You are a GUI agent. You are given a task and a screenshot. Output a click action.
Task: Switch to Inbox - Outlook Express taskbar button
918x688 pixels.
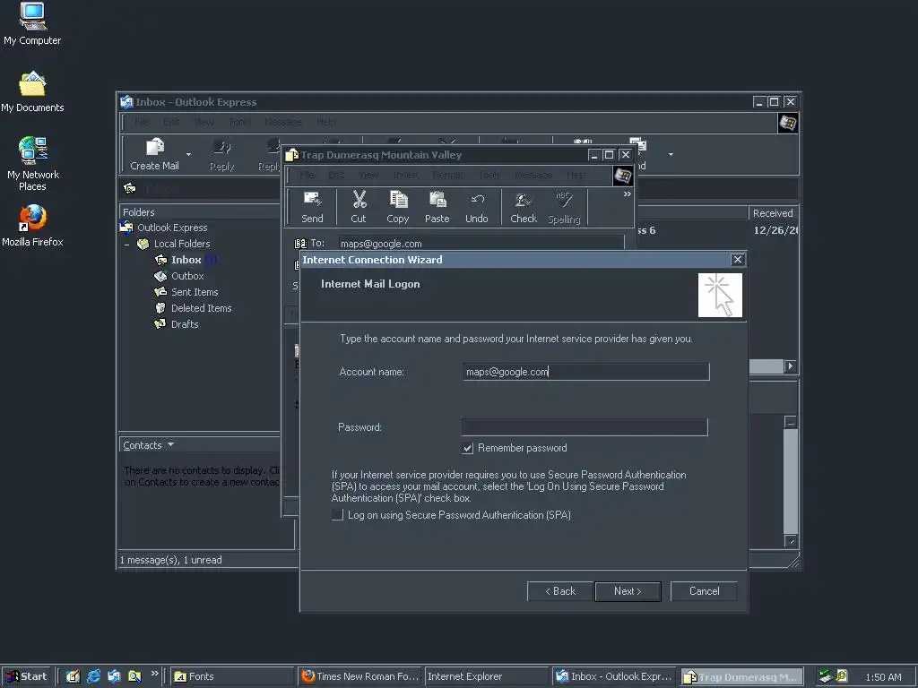click(614, 676)
